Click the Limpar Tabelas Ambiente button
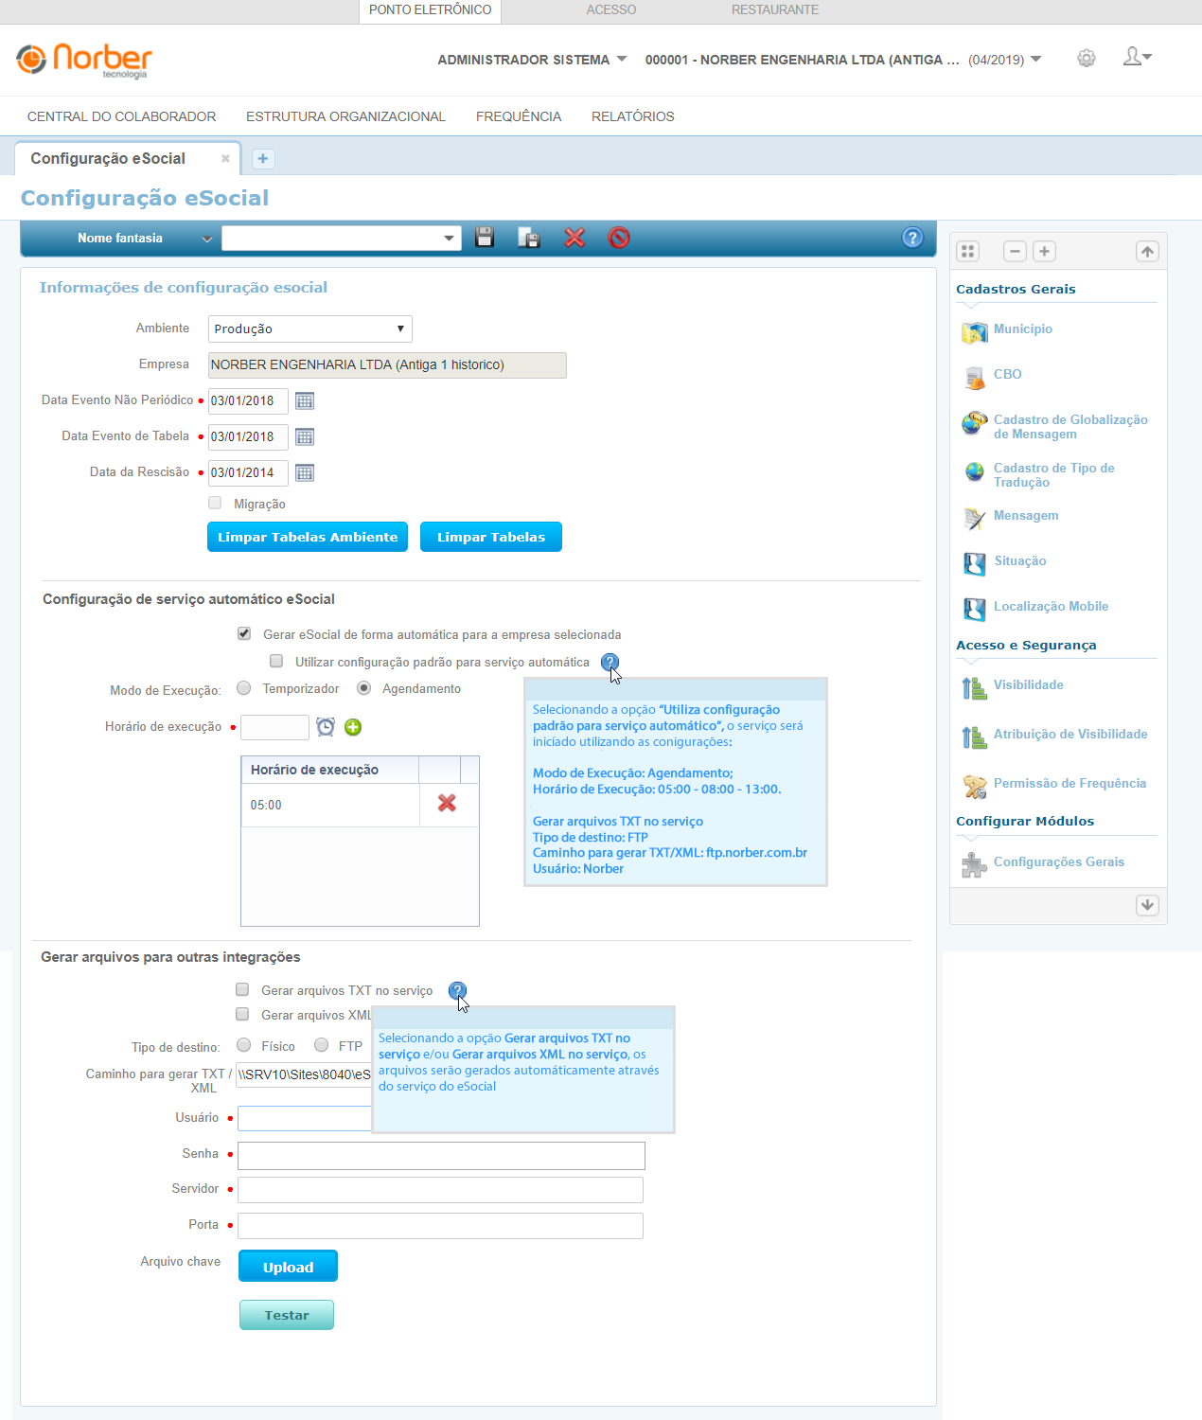The height and width of the screenshot is (1420, 1202). (307, 537)
